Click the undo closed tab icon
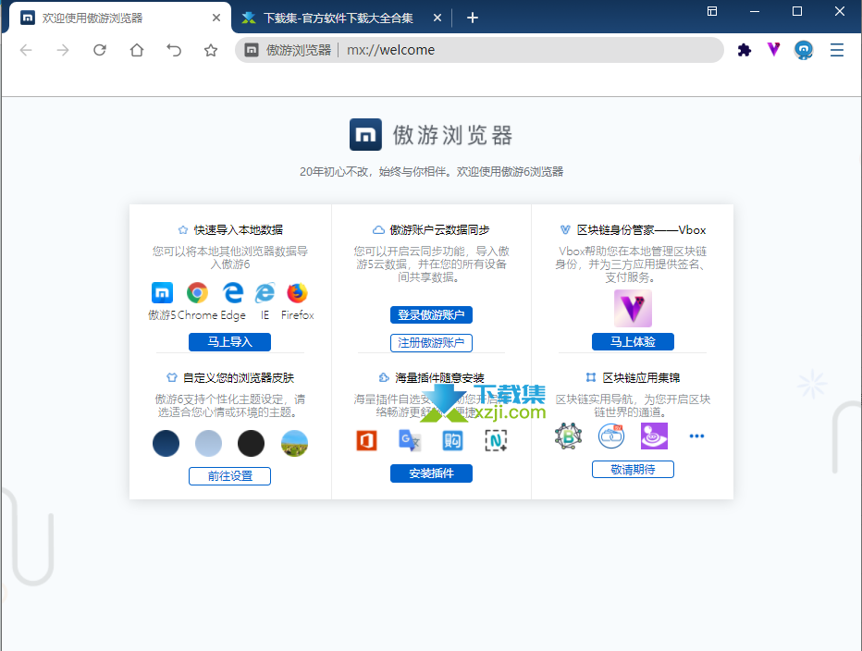Screen dimensions: 862x651 pyautogui.click(x=174, y=50)
